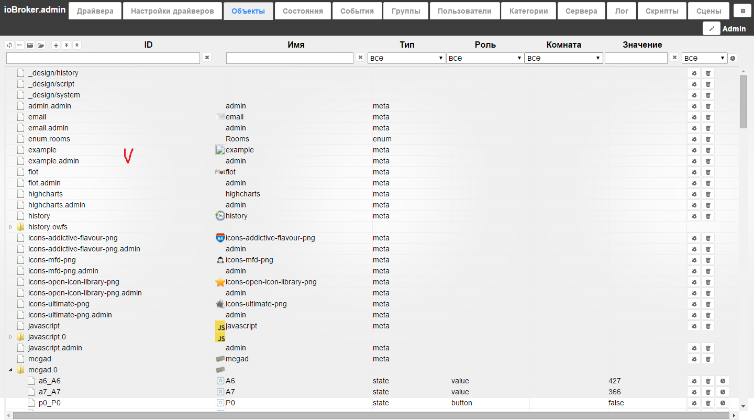The image size is (754, 420).
Task: Open the Комната filter dropdown
Action: [563, 58]
